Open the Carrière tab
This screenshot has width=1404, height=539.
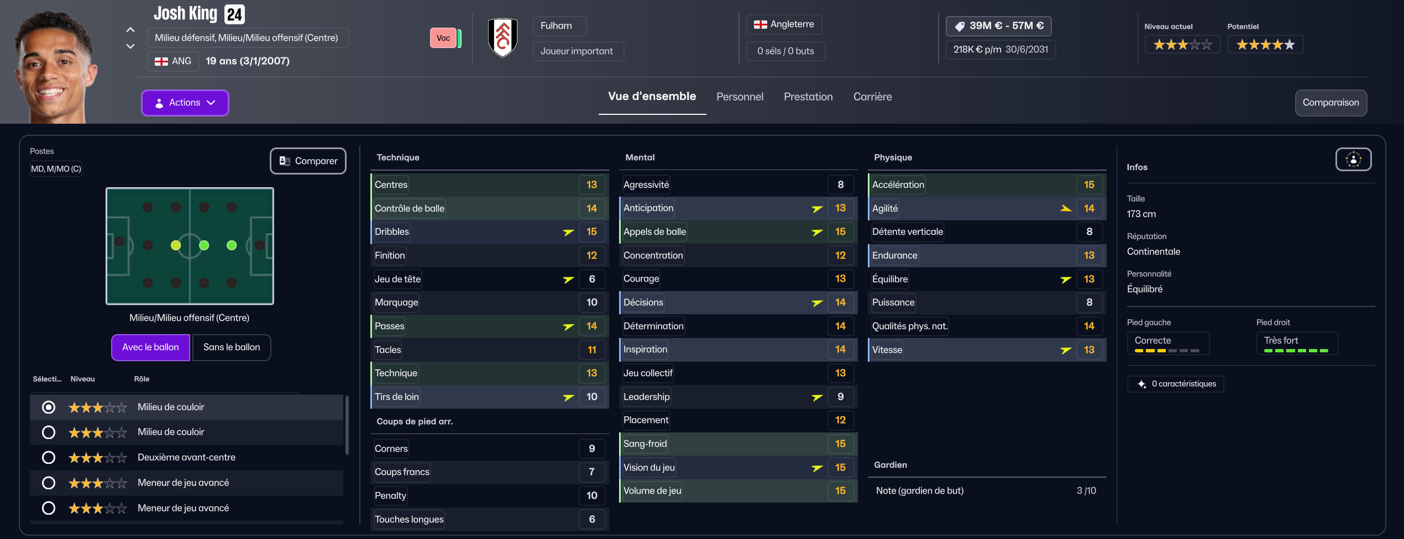tap(872, 97)
